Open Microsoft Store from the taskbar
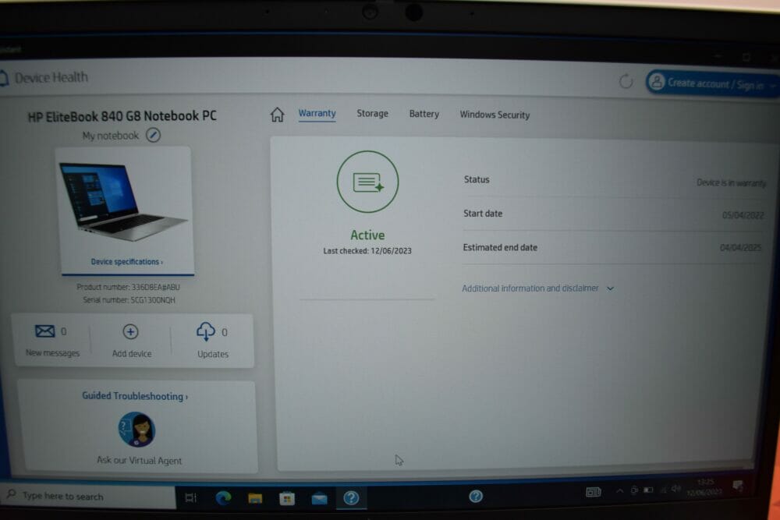780x520 pixels. point(287,498)
